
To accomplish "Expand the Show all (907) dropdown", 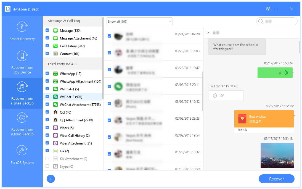I will point(139,21).
